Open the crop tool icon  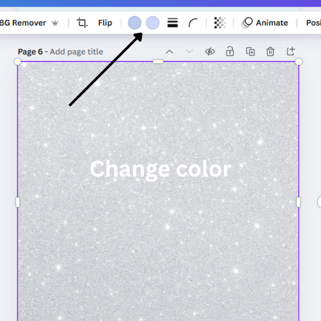tap(82, 22)
